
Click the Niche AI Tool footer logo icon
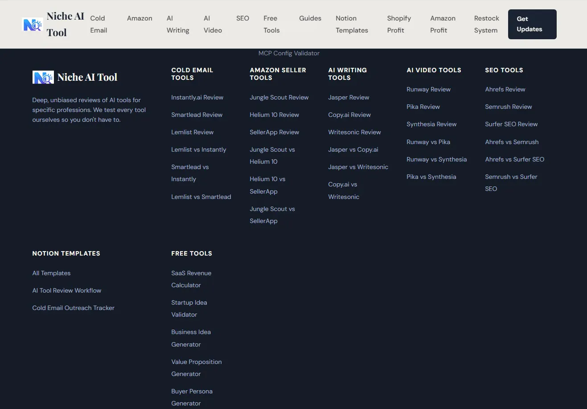pos(43,77)
